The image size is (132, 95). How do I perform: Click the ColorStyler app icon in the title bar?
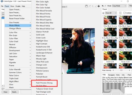click(2, 1)
